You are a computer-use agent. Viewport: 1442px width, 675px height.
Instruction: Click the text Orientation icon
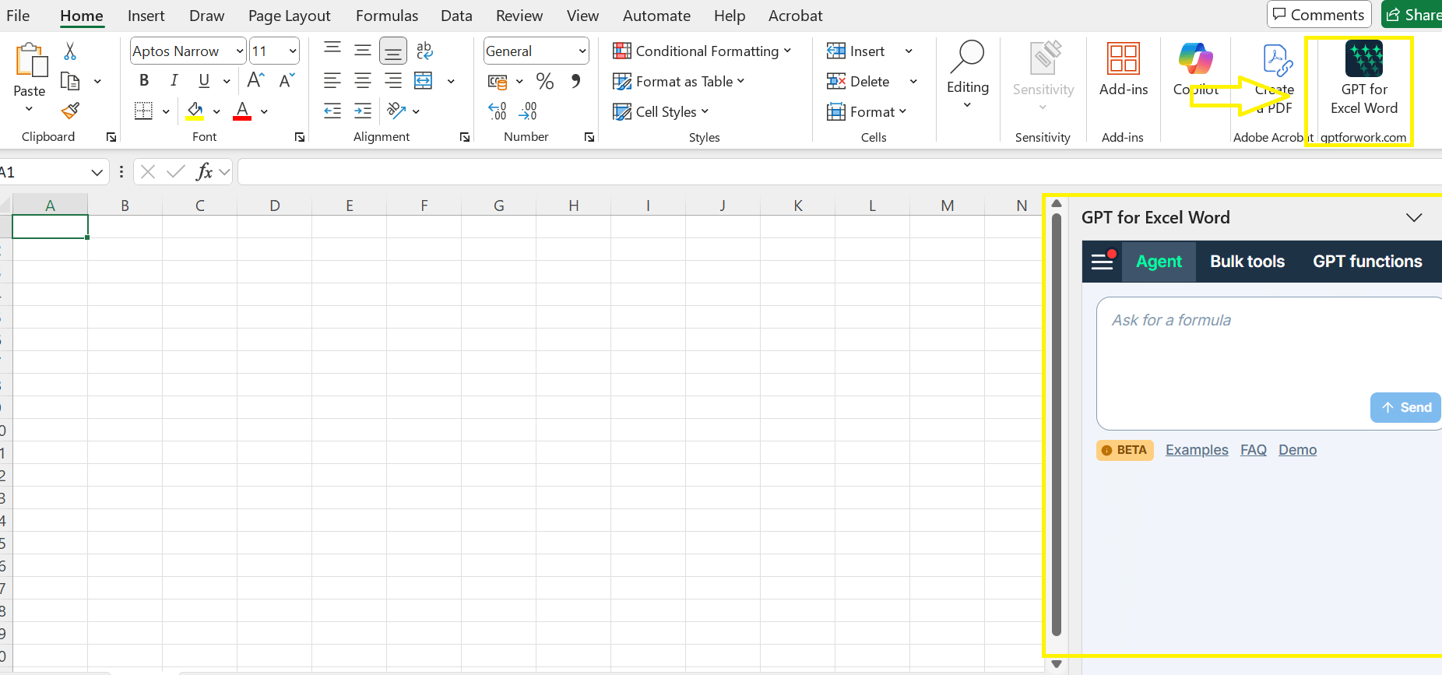tap(396, 111)
